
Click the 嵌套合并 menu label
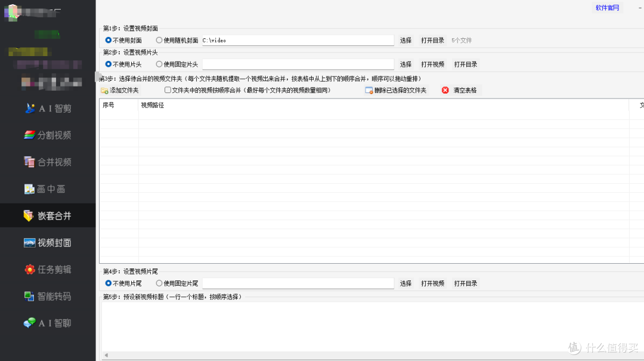point(54,216)
